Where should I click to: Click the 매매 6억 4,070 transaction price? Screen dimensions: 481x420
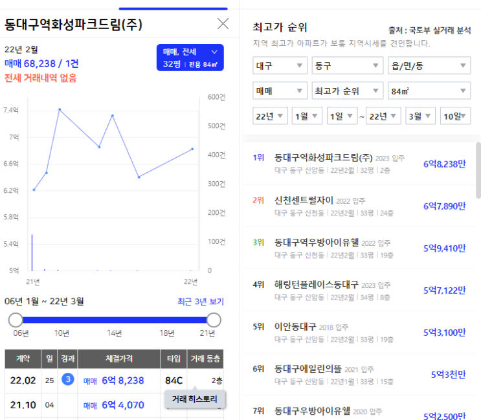(113, 405)
